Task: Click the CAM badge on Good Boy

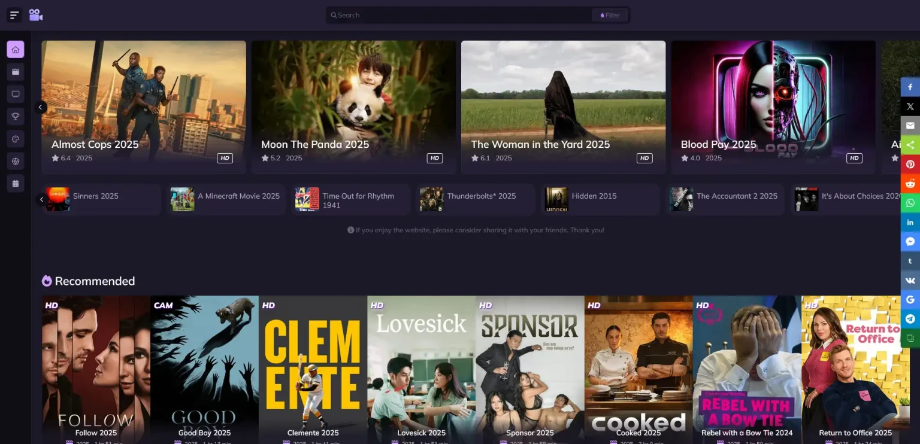Action: (x=163, y=305)
